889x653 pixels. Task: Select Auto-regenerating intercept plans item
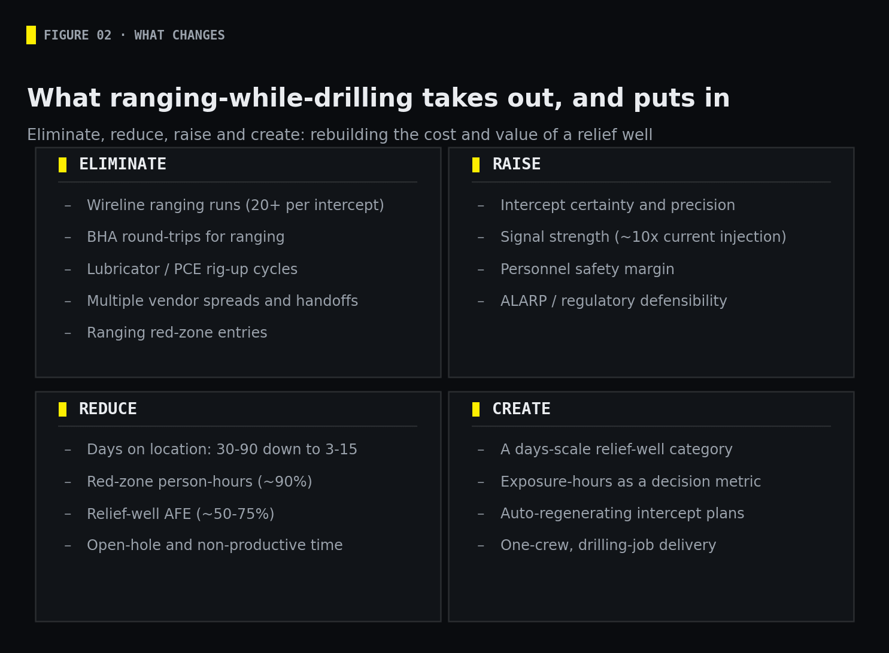[x=622, y=514]
